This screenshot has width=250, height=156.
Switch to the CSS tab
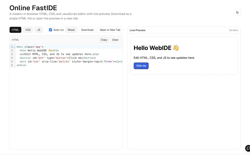coord(28,30)
